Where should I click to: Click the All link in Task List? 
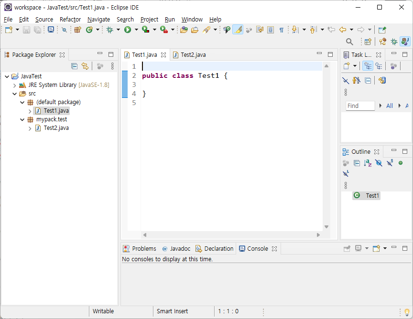pyautogui.click(x=389, y=106)
